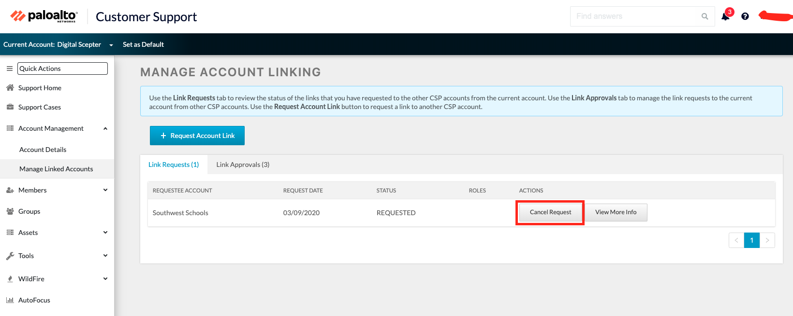Click the Groups people icon
The width and height of the screenshot is (793, 316).
10,211
